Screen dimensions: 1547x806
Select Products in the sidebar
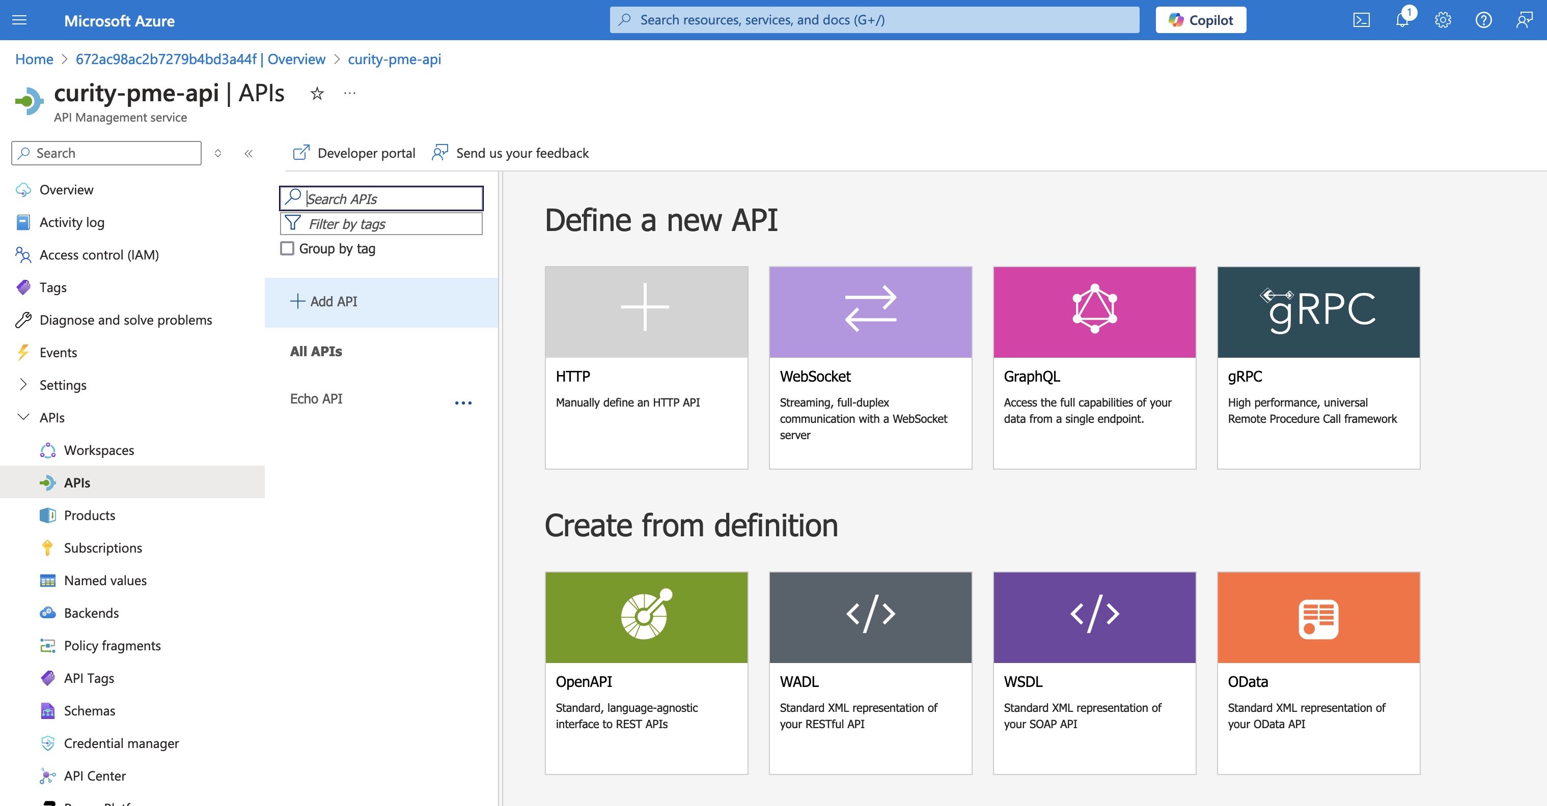pyautogui.click(x=90, y=515)
